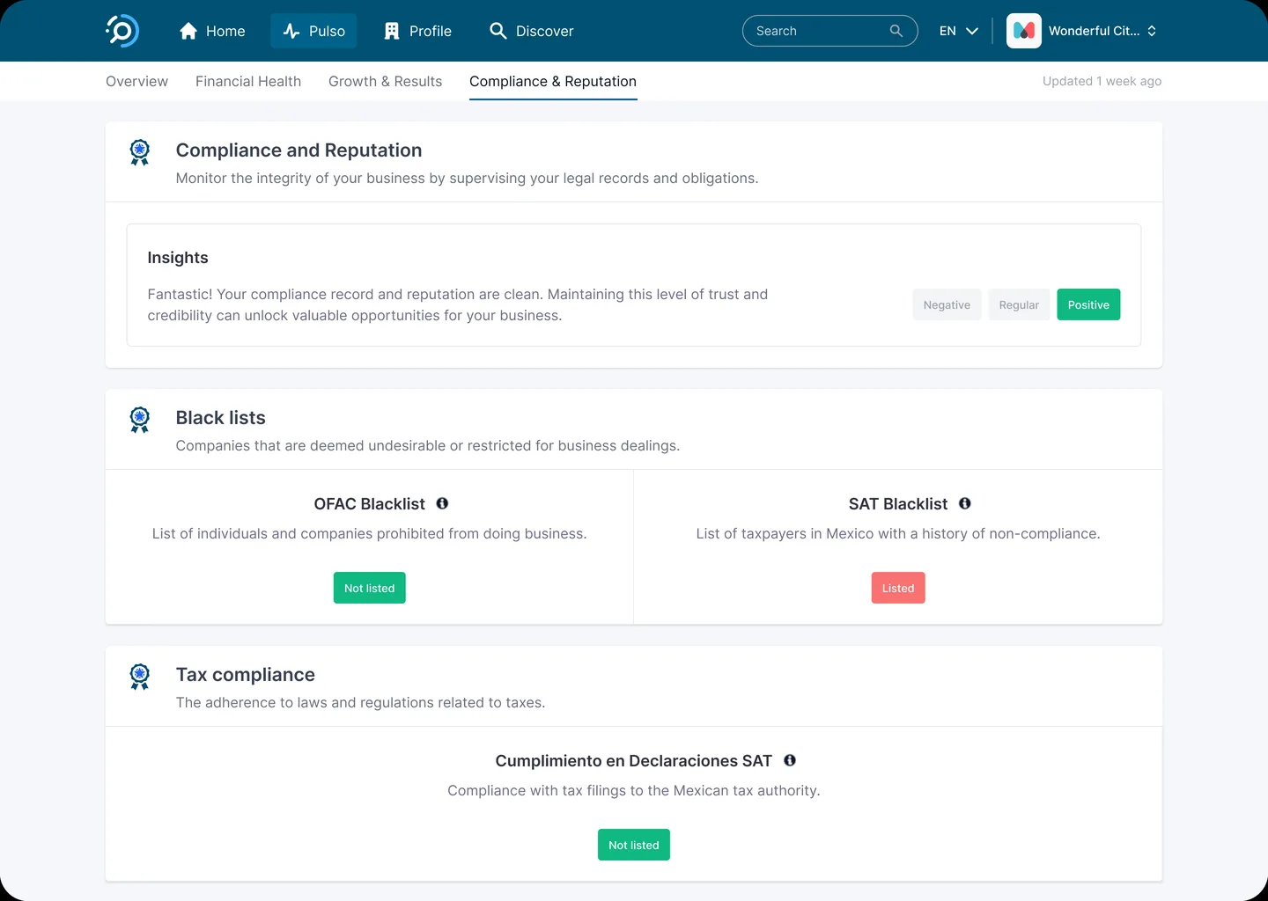Viewport: 1268px width, 901px height.
Task: Click the app logo in the header
Action: [x=122, y=31]
